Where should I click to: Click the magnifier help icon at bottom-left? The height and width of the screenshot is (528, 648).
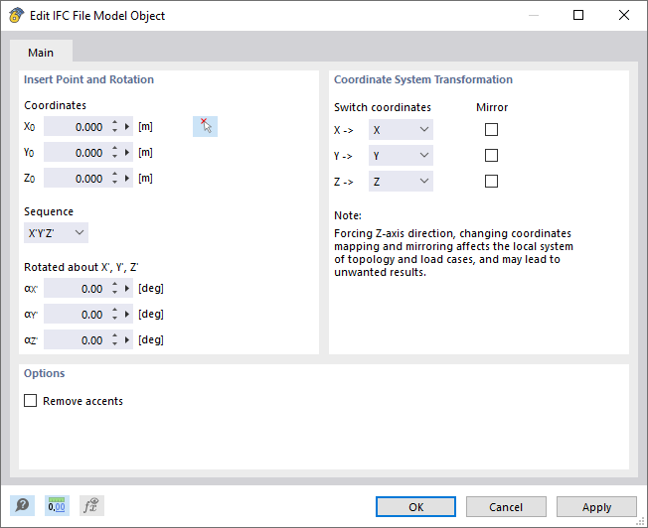pyautogui.click(x=22, y=506)
